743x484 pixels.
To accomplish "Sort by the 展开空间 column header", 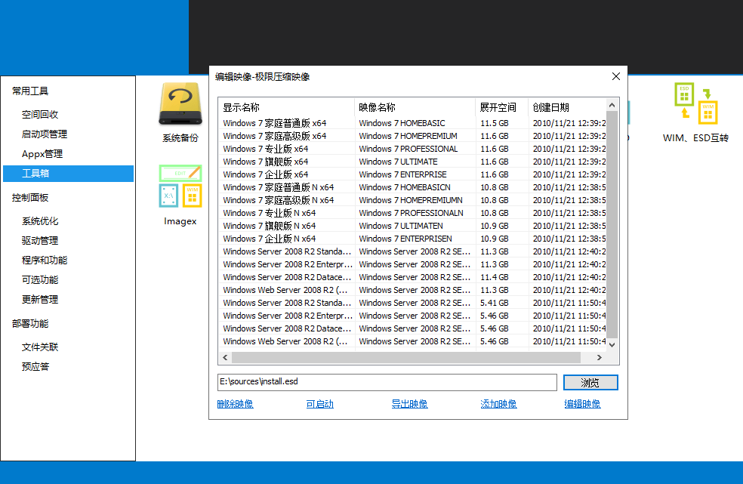I will tap(498, 107).
